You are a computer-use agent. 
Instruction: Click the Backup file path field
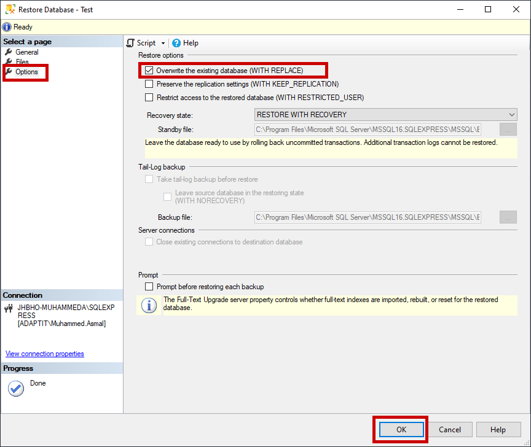coord(368,217)
